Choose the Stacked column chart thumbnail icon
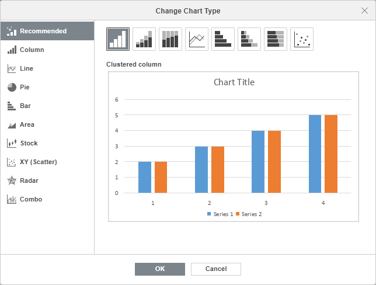 [144, 39]
